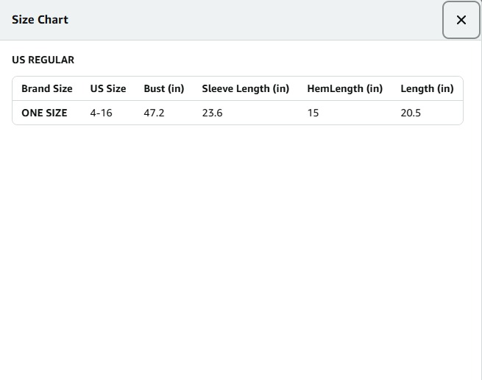Click the 23.6 sleeve length value
This screenshot has width=482, height=380.
point(212,113)
